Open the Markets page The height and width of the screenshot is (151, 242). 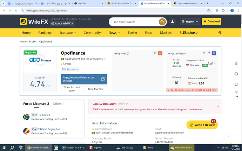(x=166, y=33)
